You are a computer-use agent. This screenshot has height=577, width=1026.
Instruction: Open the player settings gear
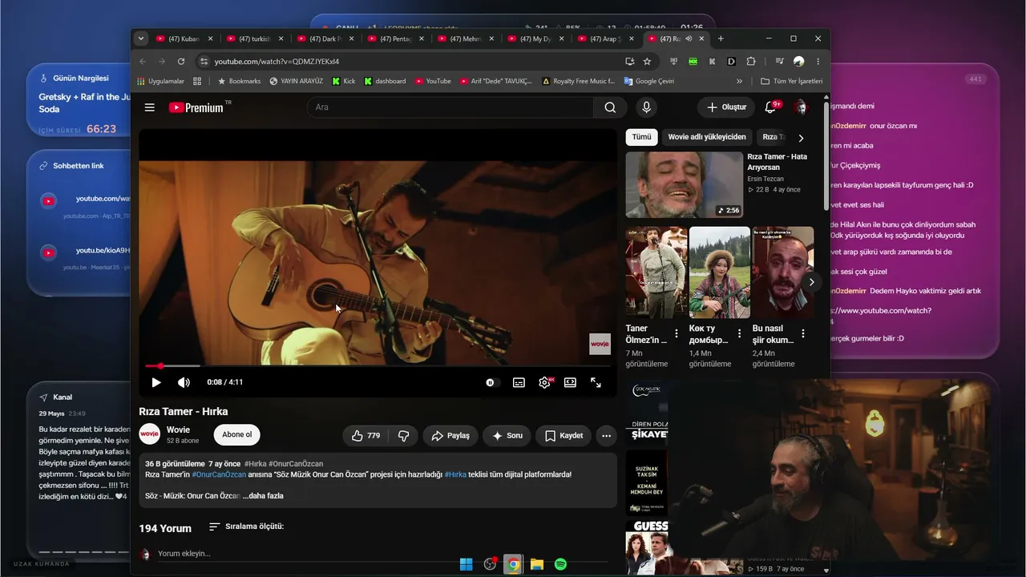pyautogui.click(x=544, y=382)
